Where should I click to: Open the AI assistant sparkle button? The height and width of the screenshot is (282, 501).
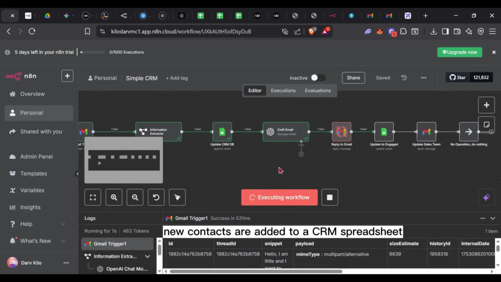point(486,197)
